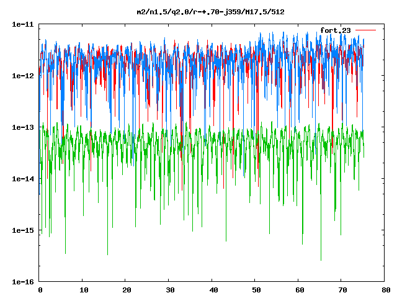Click the x-axis label 60
Screen dimensions: 397x298
(x=300, y=290)
